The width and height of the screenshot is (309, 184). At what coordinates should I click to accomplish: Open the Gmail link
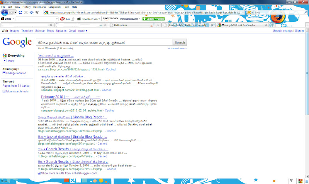pos(72,31)
